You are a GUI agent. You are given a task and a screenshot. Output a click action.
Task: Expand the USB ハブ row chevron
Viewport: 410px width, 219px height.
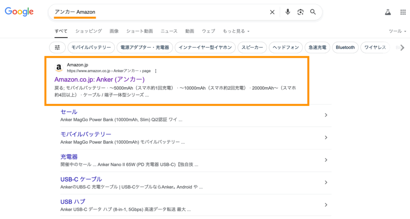coord(326,205)
